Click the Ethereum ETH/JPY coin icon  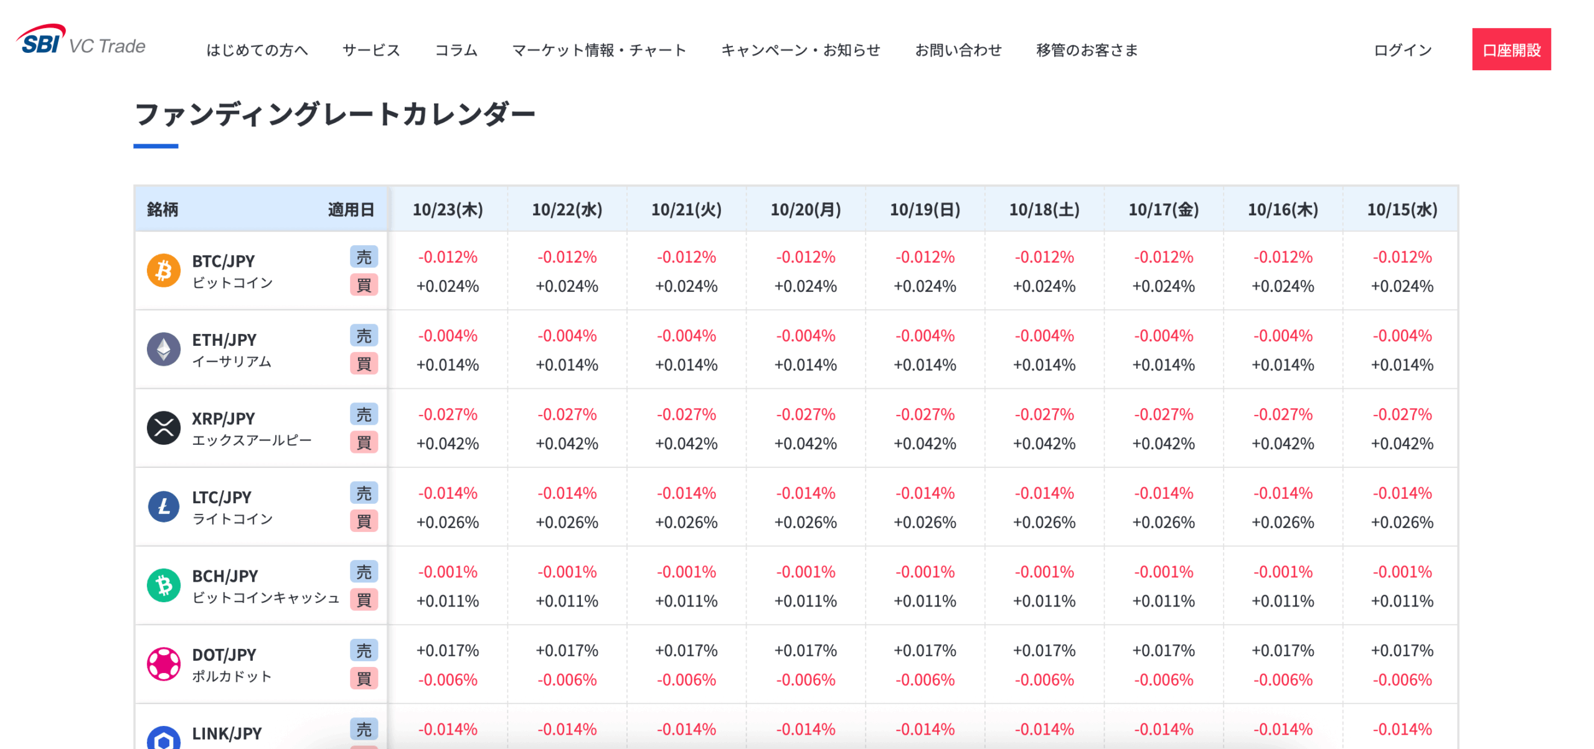pos(164,350)
